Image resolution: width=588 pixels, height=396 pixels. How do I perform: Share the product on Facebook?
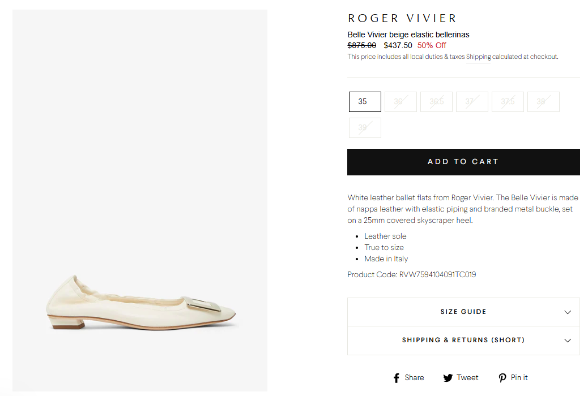(x=408, y=377)
